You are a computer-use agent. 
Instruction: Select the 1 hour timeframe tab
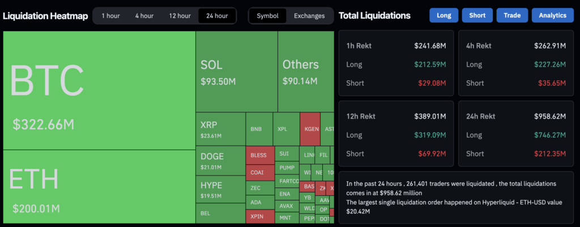[110, 16]
